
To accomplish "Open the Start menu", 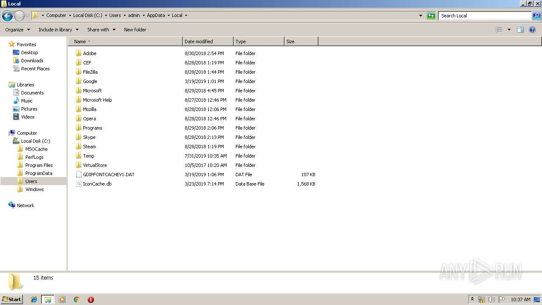I will [11, 299].
